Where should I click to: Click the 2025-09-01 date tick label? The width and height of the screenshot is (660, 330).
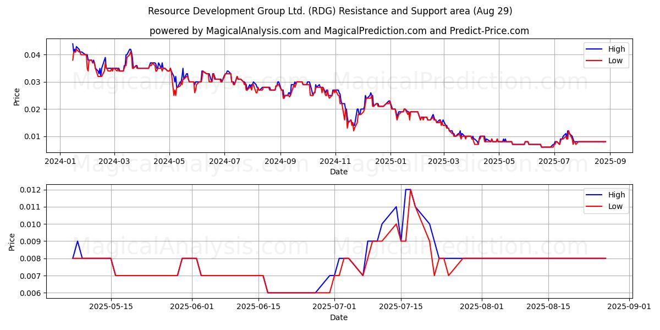tap(629, 307)
